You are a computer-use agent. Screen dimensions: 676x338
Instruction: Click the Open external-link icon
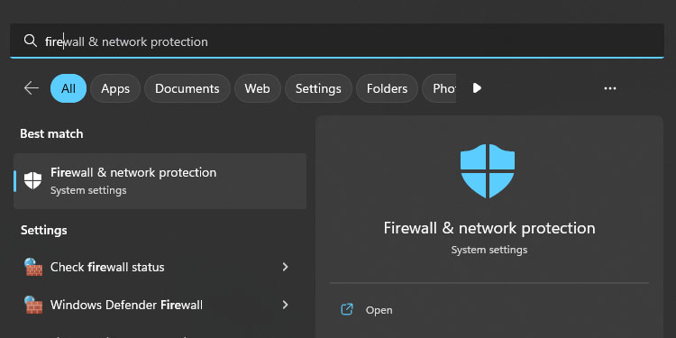point(347,309)
